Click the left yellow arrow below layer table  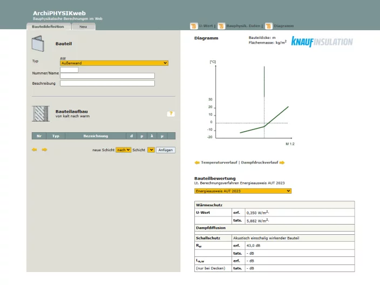(x=35, y=150)
